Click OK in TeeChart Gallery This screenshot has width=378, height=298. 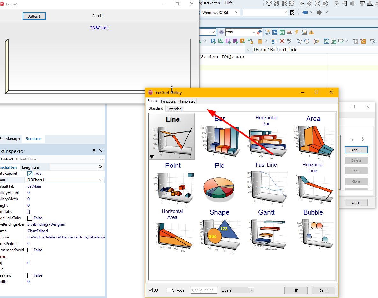pyautogui.click(x=296, y=291)
